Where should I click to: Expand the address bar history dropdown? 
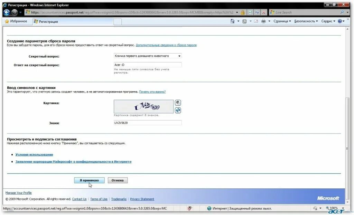coord(237,12)
